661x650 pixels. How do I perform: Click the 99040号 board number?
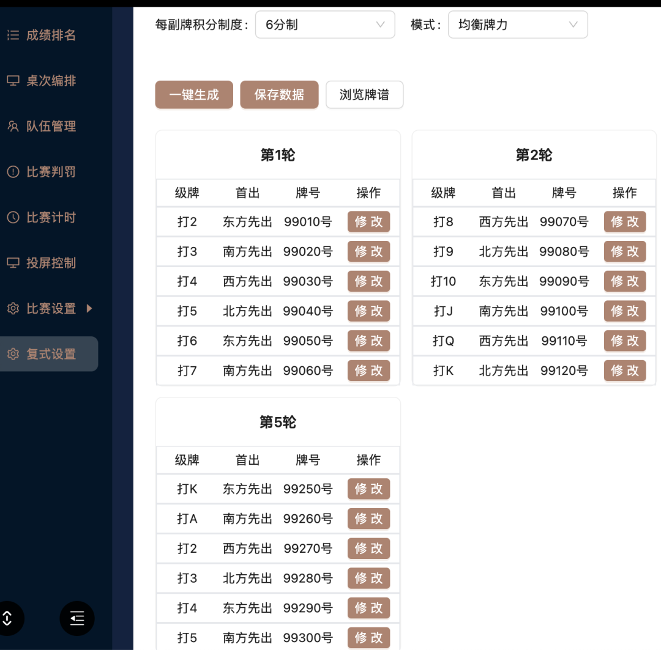click(x=308, y=311)
